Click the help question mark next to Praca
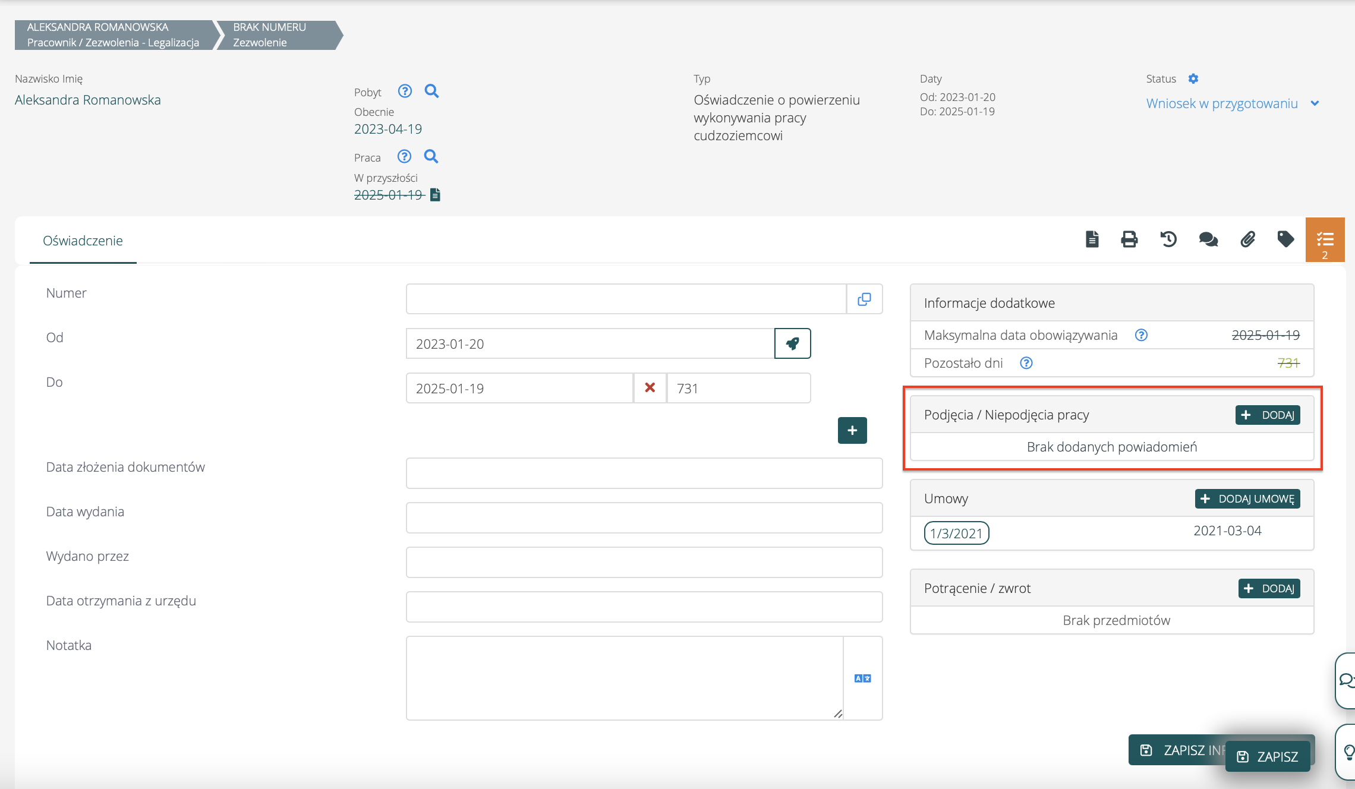This screenshot has height=789, width=1355. [x=404, y=156]
